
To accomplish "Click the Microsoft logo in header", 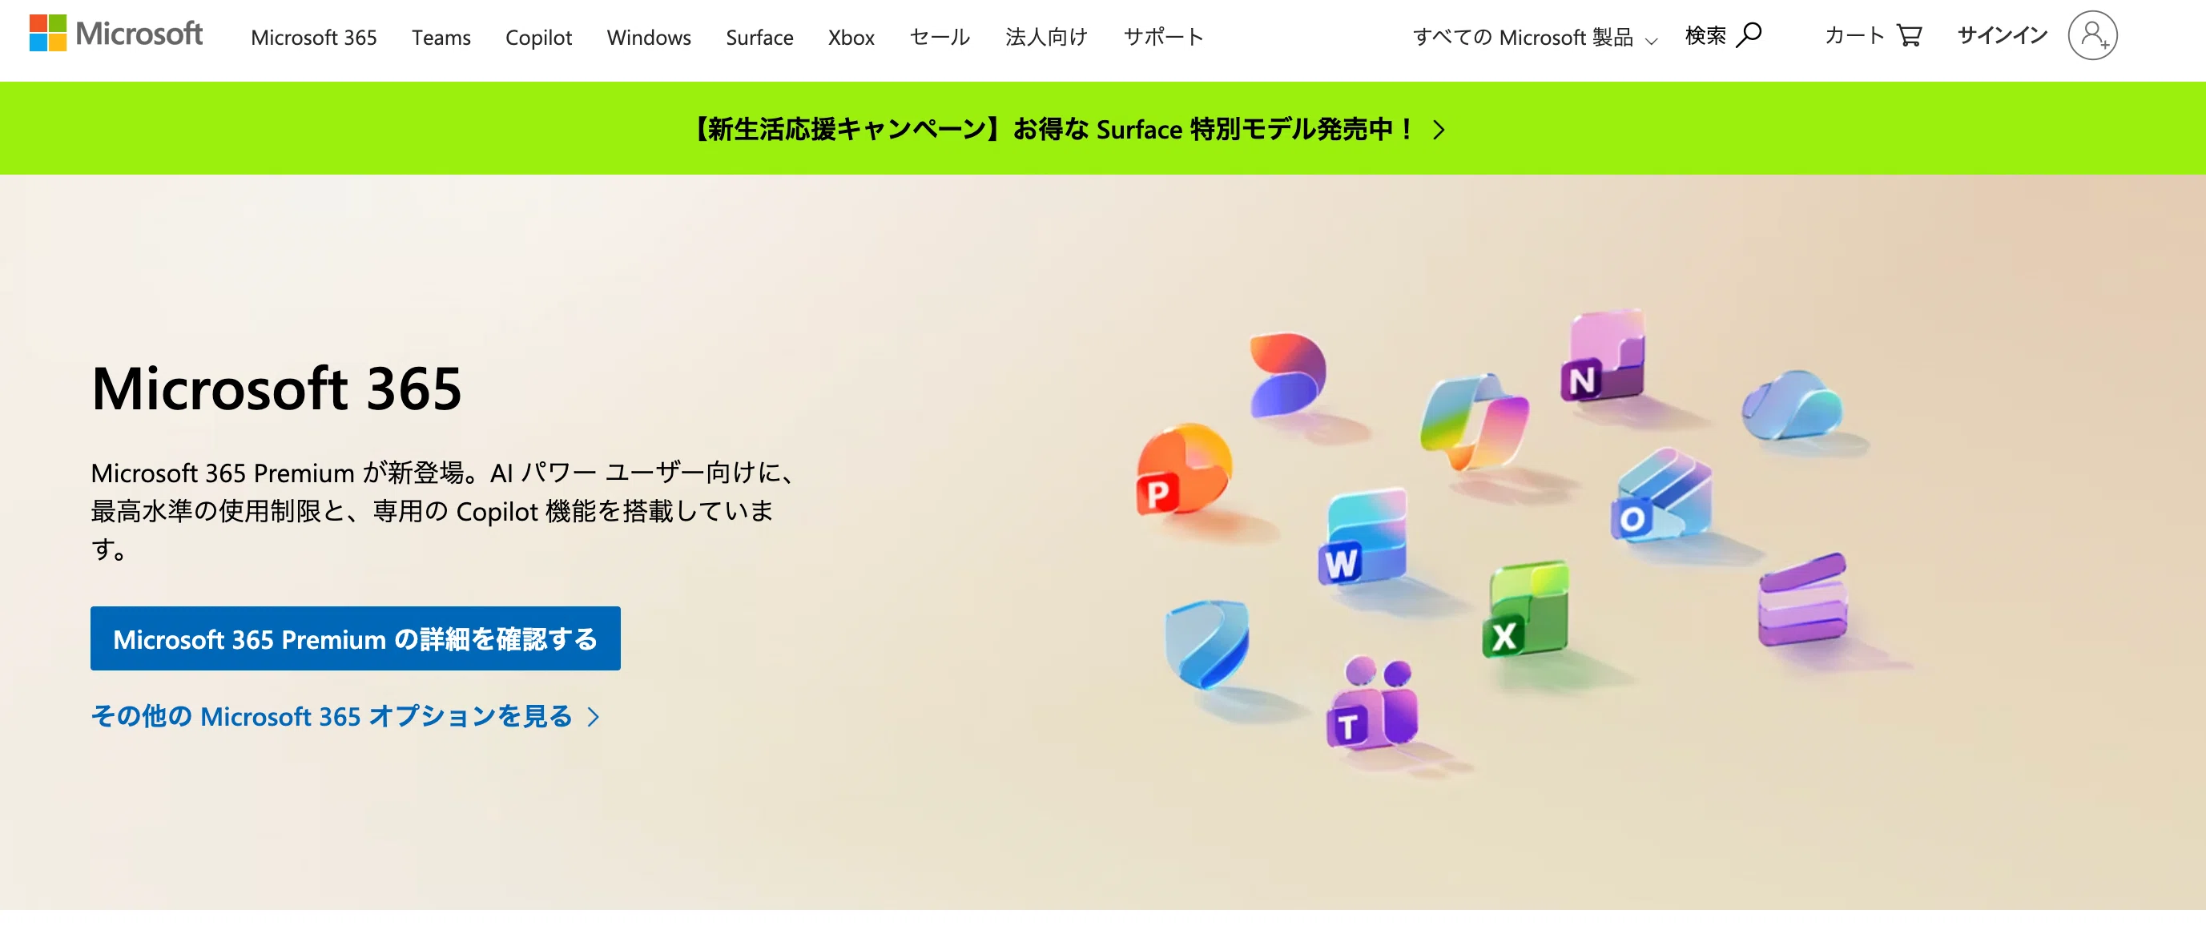I will tap(115, 34).
